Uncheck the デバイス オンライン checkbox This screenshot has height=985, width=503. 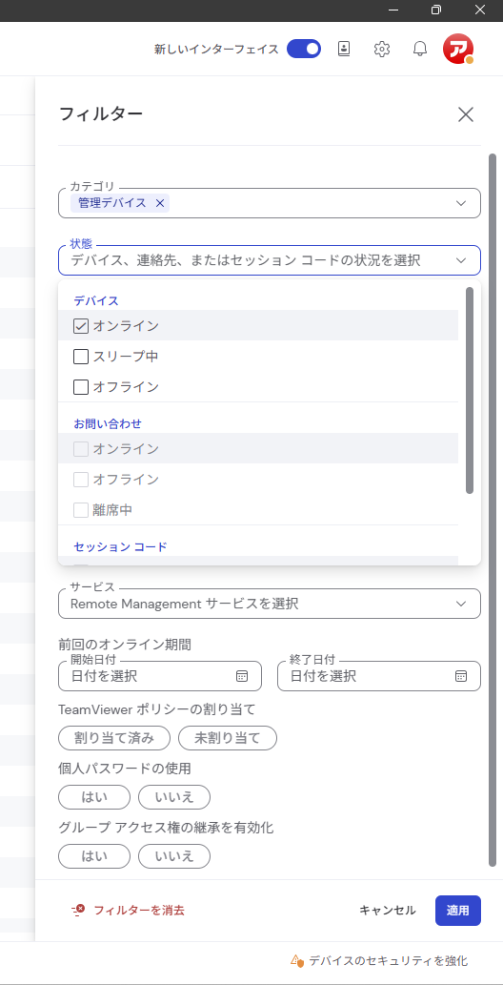(81, 326)
